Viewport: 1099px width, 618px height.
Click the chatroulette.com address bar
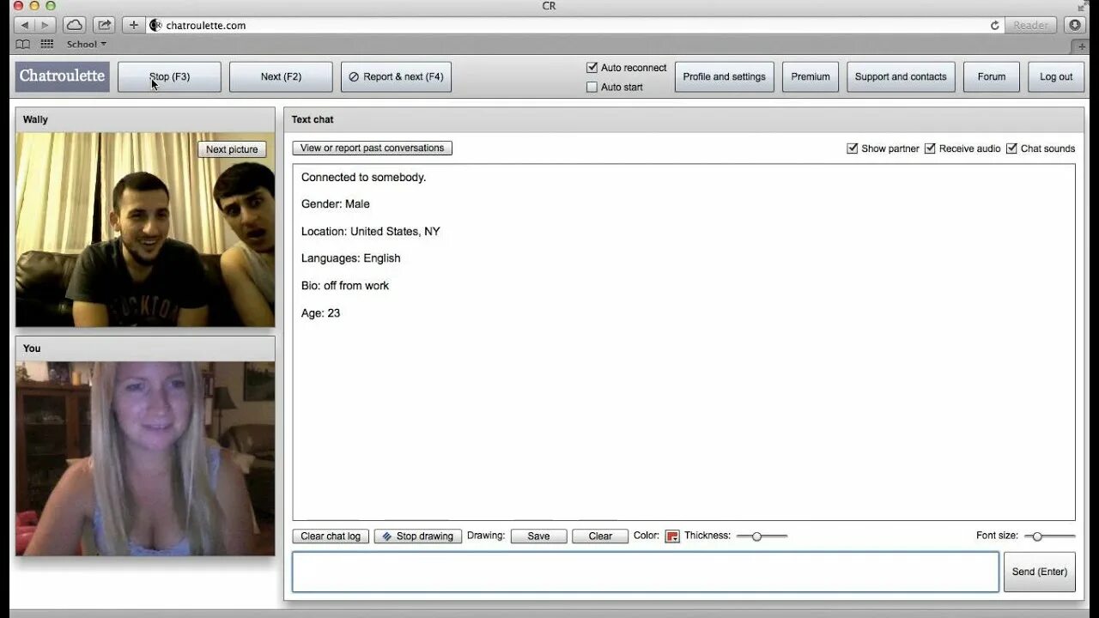coord(575,25)
